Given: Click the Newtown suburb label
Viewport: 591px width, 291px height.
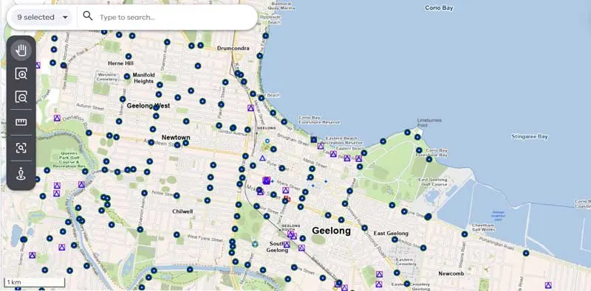Looking at the screenshot, I should [176, 137].
